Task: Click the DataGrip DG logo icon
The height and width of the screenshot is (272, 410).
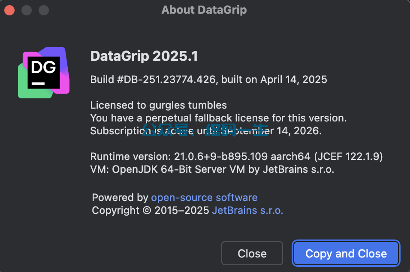Action: 44,73
